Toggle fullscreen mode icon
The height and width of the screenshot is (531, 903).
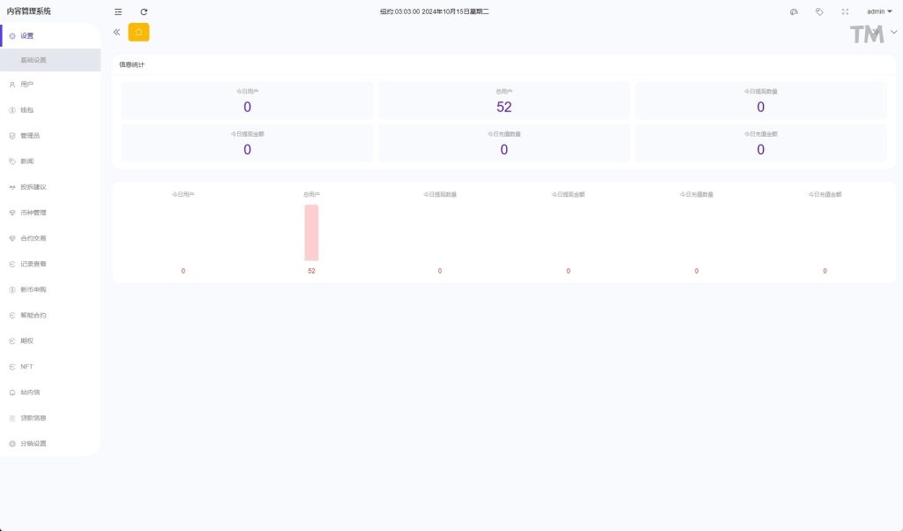coord(845,11)
